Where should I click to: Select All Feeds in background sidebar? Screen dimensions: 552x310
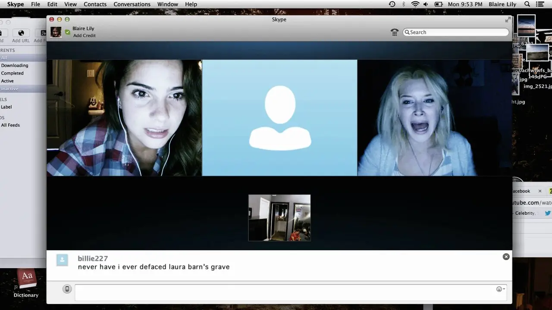pos(10,125)
